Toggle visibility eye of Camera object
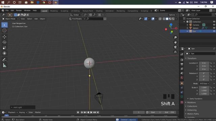 (214, 25)
